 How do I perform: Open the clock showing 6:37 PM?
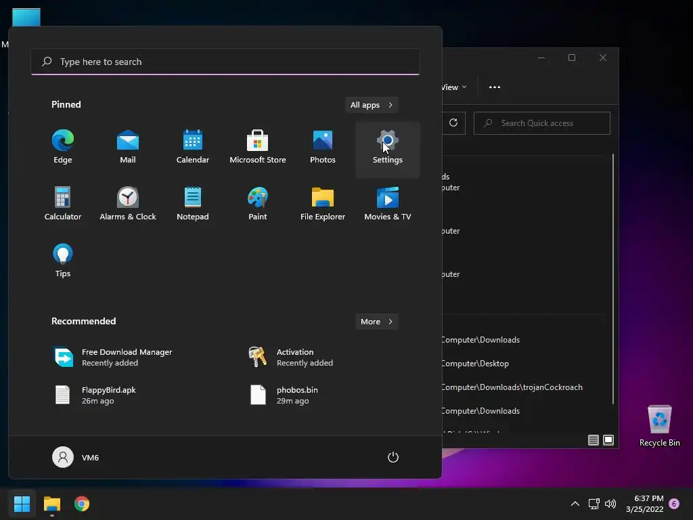[x=644, y=504]
